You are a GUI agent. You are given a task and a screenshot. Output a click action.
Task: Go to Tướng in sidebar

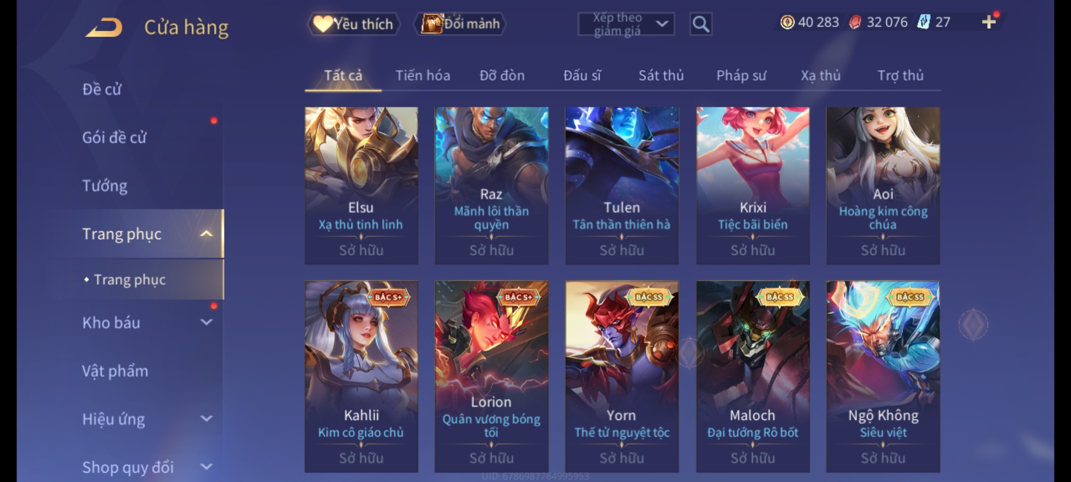click(x=105, y=185)
